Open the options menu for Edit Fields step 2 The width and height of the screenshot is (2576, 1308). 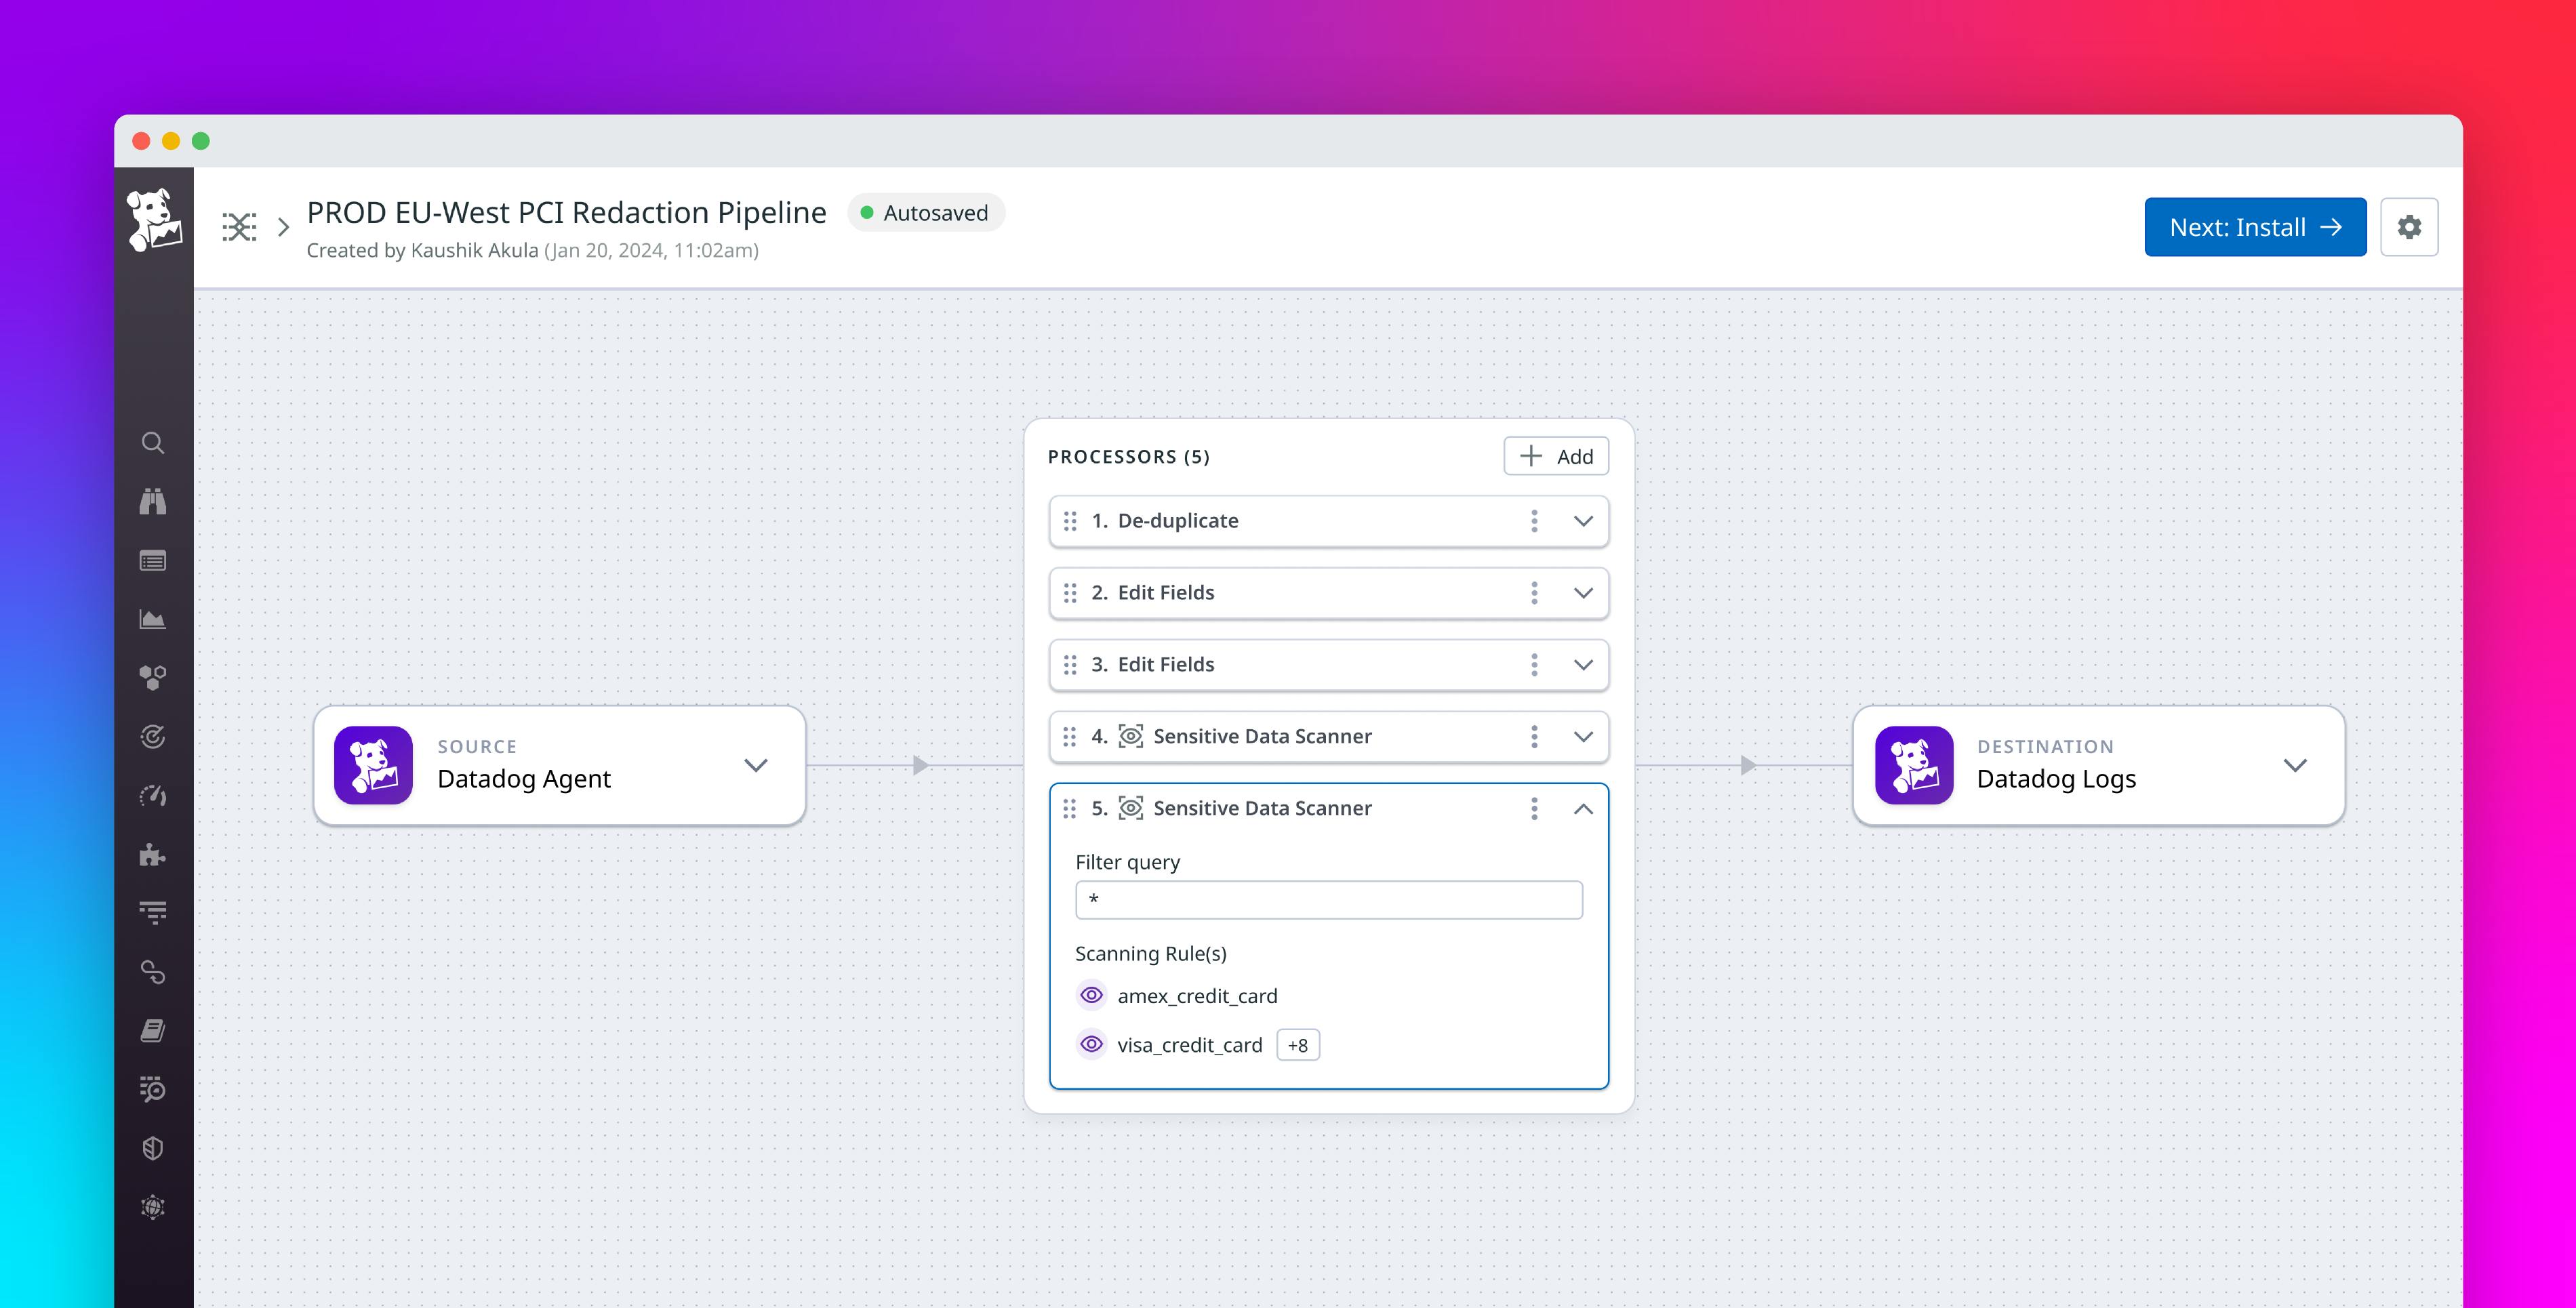click(1534, 592)
